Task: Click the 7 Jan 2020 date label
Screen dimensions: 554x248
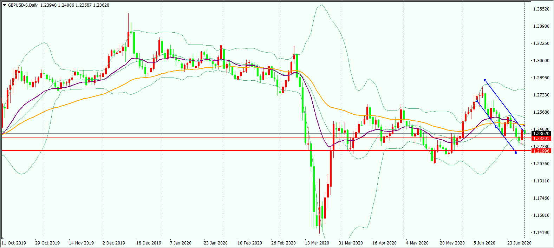Action: [181, 243]
